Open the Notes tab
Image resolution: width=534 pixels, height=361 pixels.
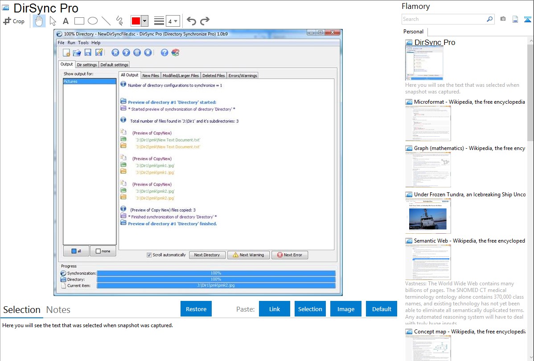tap(58, 310)
